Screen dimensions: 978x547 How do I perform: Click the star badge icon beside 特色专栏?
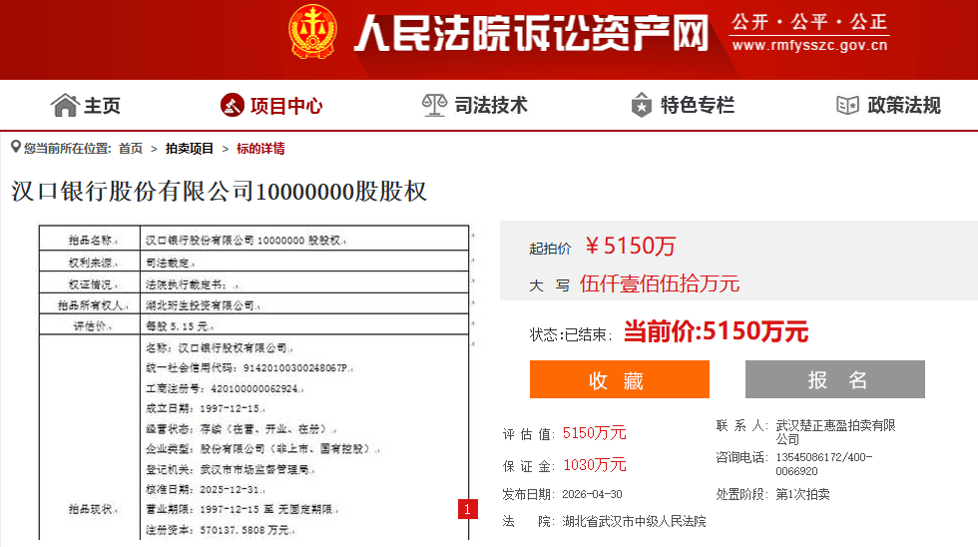[x=641, y=105]
